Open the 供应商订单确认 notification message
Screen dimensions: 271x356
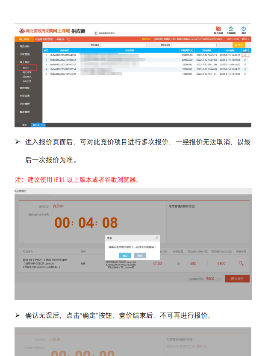click(x=188, y=39)
